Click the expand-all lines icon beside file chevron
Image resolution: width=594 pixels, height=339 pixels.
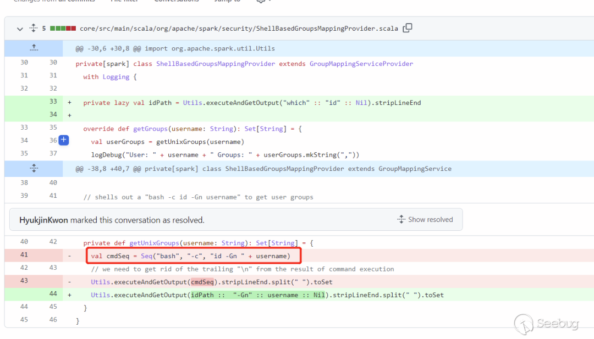coord(34,29)
